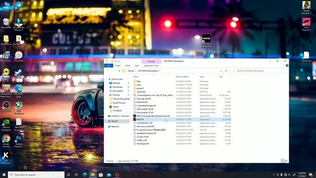Open the Steam desktop shortcut

19,73
